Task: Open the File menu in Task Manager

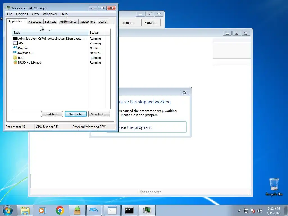Action: pyautogui.click(x=10, y=14)
